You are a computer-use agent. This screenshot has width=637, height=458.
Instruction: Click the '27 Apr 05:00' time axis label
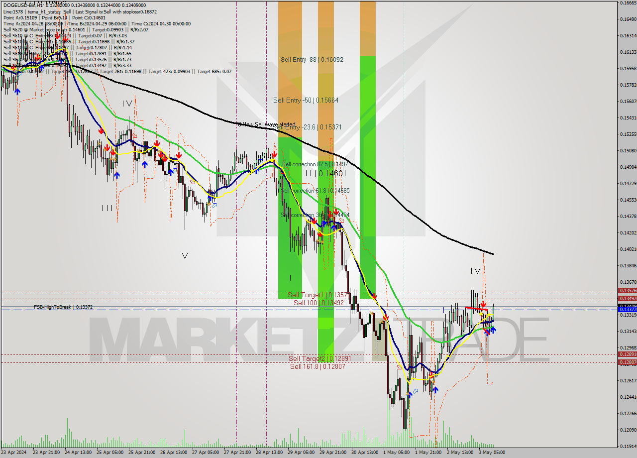pyautogui.click(x=207, y=453)
